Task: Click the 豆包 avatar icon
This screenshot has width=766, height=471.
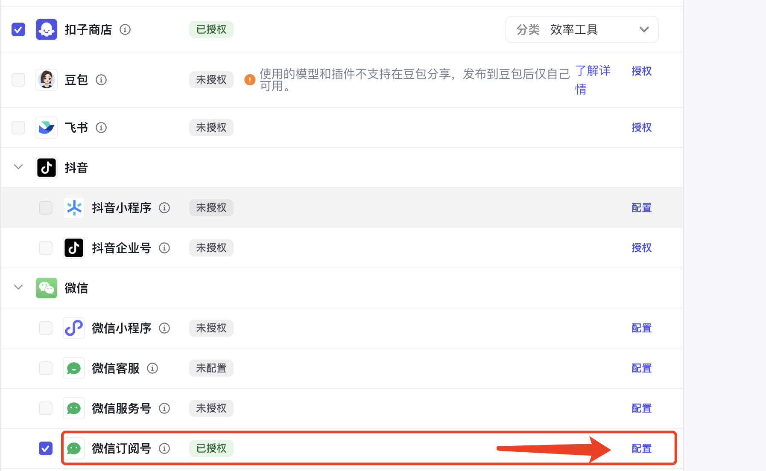Action: coord(47,80)
